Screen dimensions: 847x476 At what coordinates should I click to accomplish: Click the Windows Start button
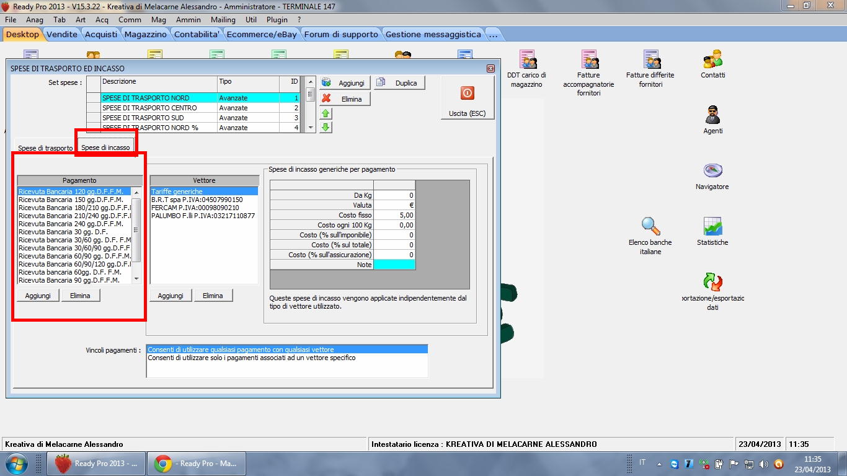click(x=15, y=464)
